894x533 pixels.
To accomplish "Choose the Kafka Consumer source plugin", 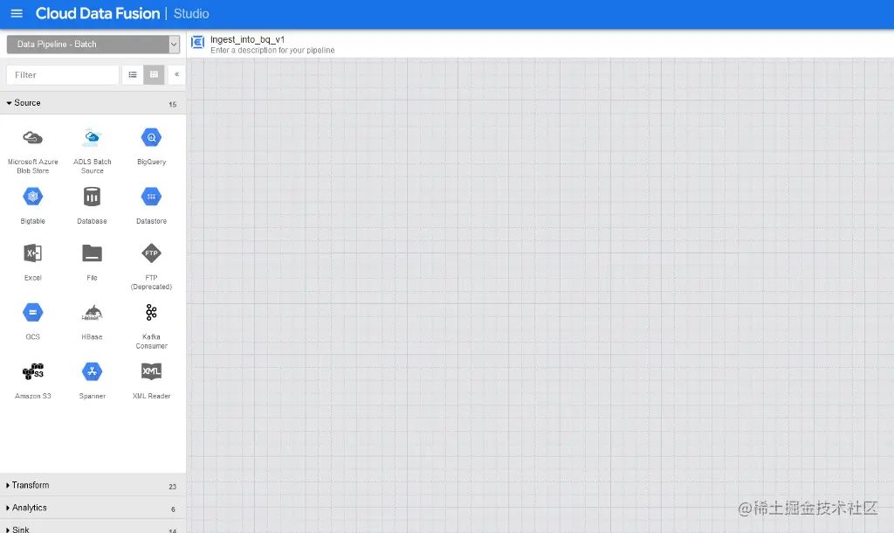I will 151,326.
